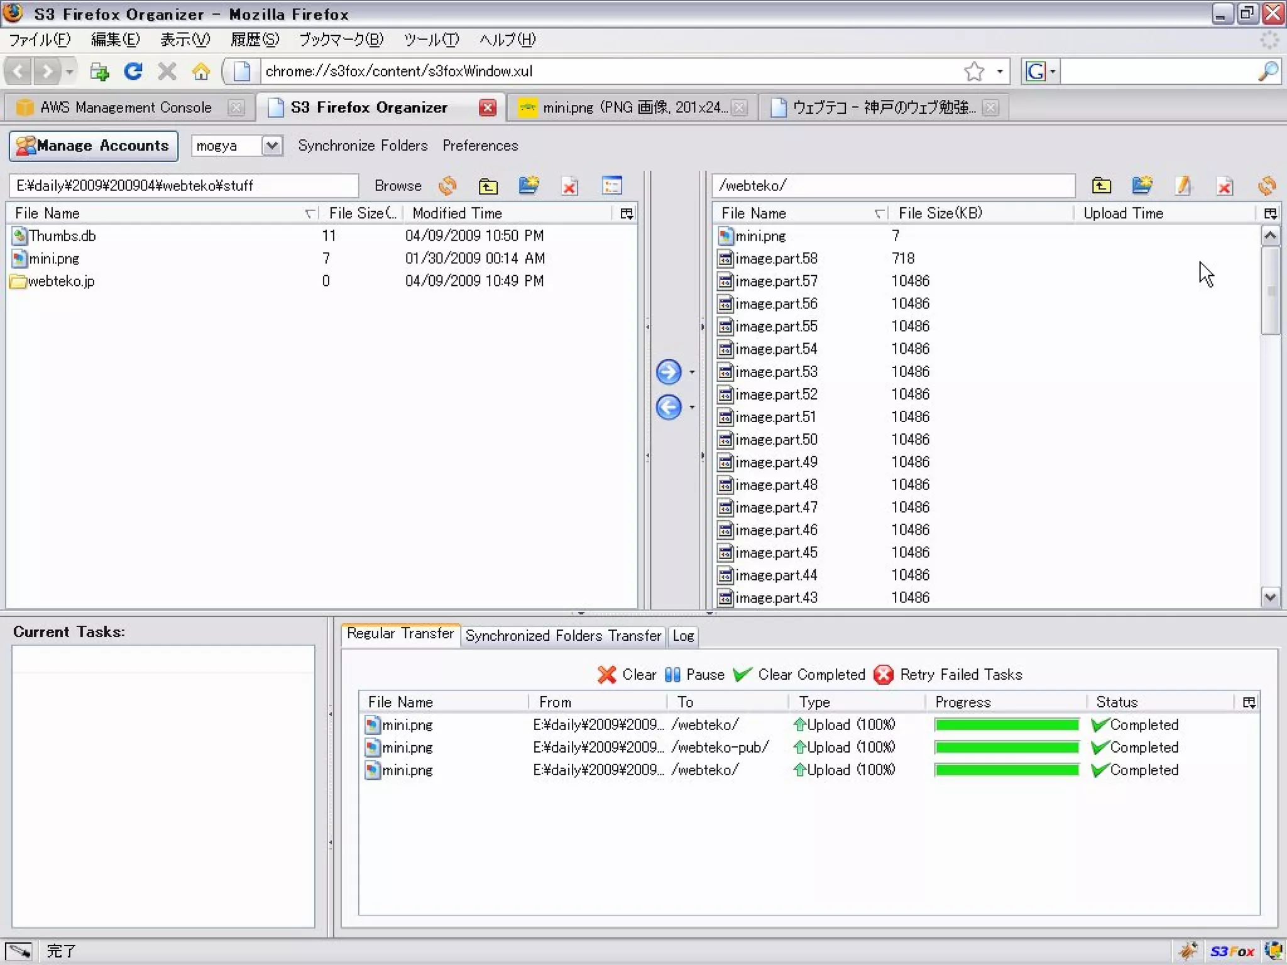The height and width of the screenshot is (965, 1287).
Task: Select the mini.png upload to /webteko-pub/
Action: 809,748
